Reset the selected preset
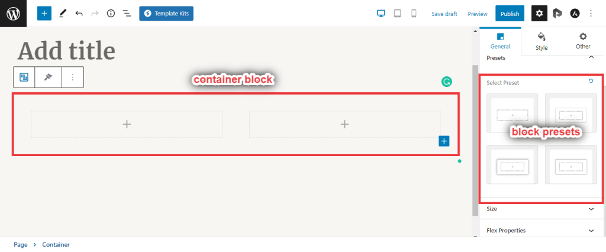This screenshot has height=252, width=606. tap(591, 81)
